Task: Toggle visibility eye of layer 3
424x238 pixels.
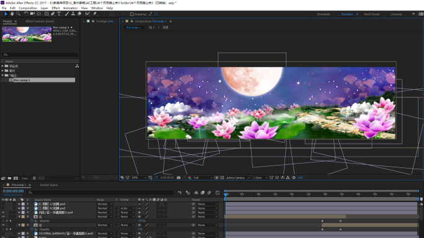Action: pyautogui.click(x=3, y=213)
